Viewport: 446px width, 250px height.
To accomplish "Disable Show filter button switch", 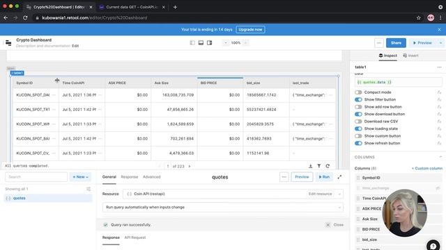I will tap(358, 99).
